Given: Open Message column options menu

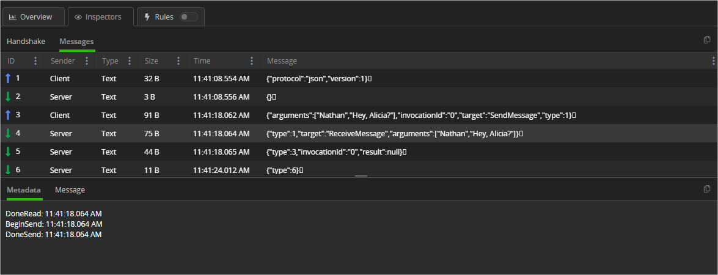Looking at the screenshot, I should tap(714, 61).
